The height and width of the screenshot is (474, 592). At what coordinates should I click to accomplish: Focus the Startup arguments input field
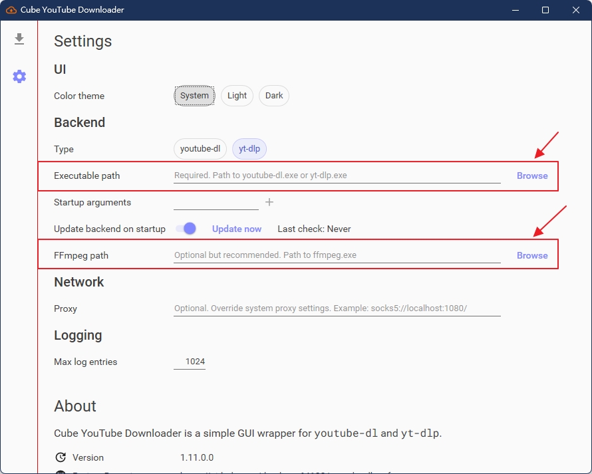216,202
